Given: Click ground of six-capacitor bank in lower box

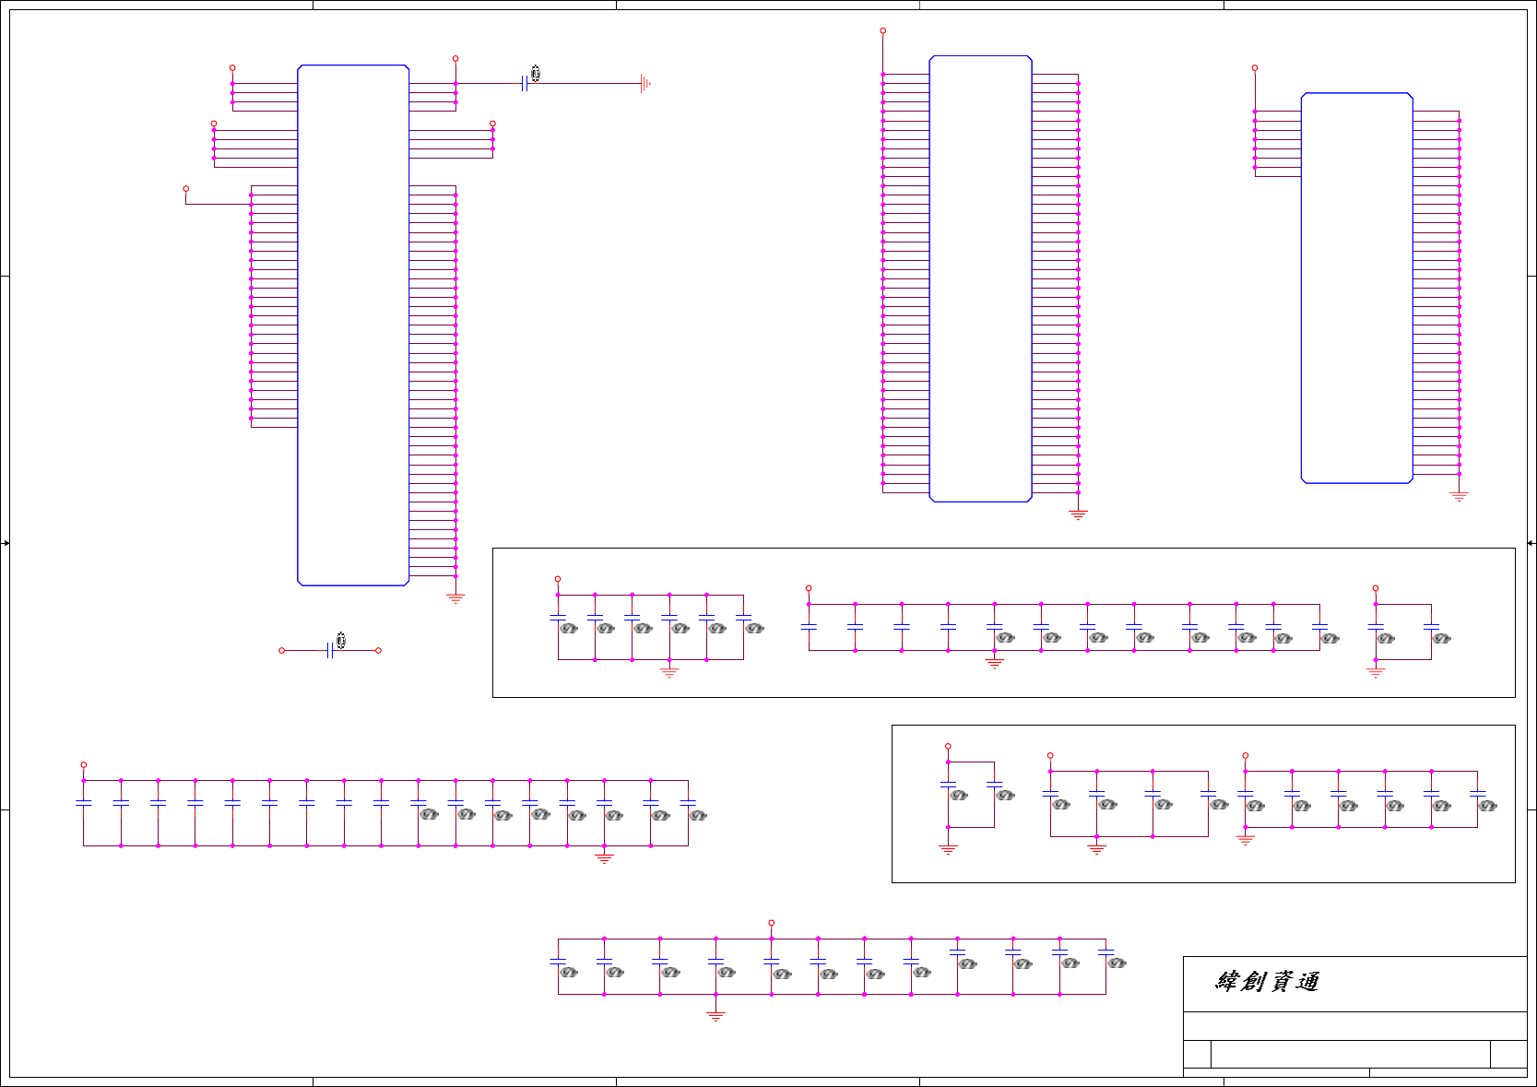Looking at the screenshot, I should pos(1246,840).
